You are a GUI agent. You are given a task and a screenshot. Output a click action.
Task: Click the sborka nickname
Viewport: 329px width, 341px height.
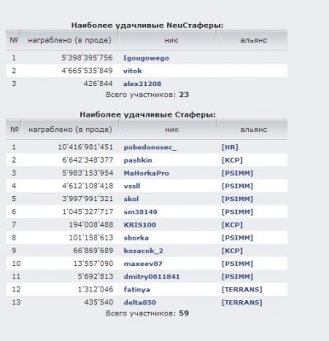(136, 238)
